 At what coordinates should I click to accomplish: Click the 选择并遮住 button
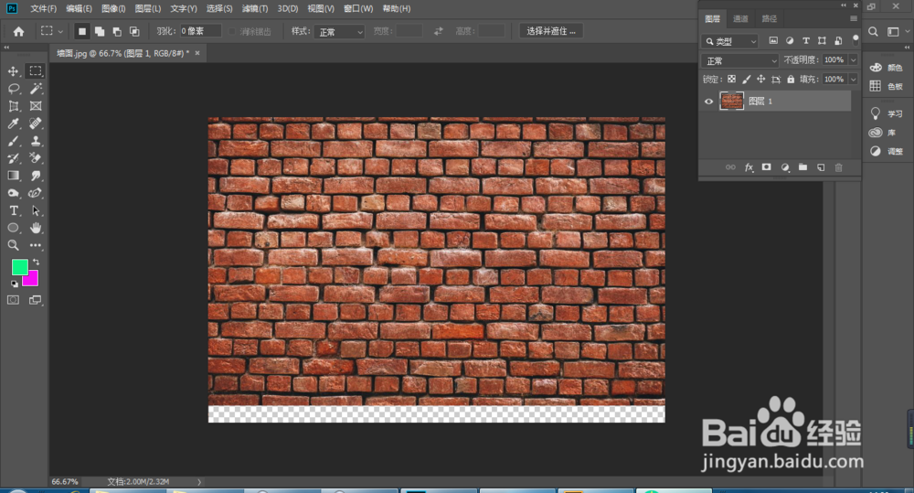[551, 31]
